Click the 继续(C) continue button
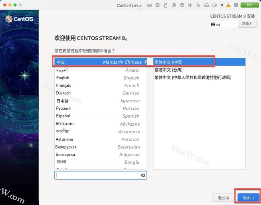The width and height of the screenshot is (261, 205). tap(248, 198)
